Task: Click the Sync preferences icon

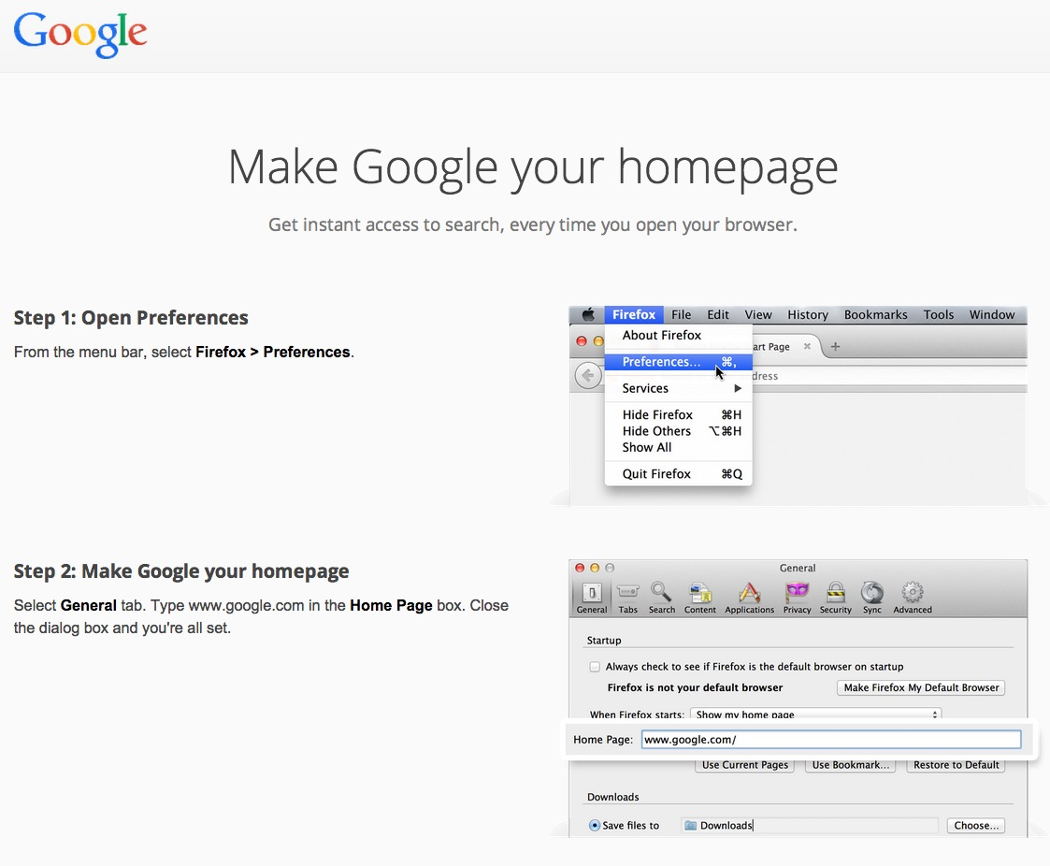Action: coord(872,596)
